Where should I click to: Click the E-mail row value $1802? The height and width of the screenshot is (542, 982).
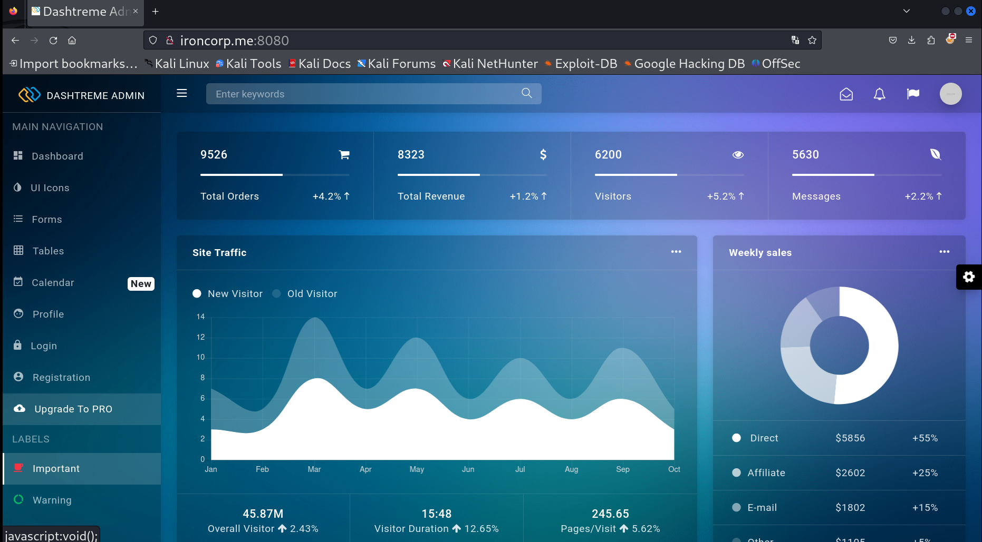point(850,507)
